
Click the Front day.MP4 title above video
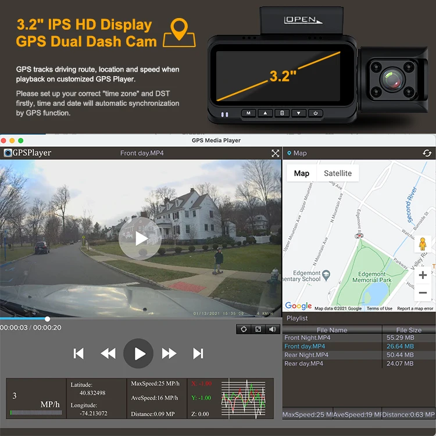pos(142,153)
